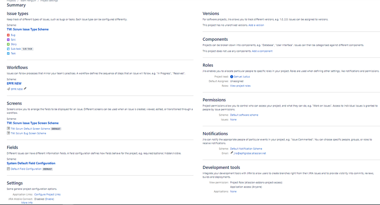Image resolution: width=380 pixels, height=205 pixels.
Task: Open the Story issue type link
Action: [14, 44]
